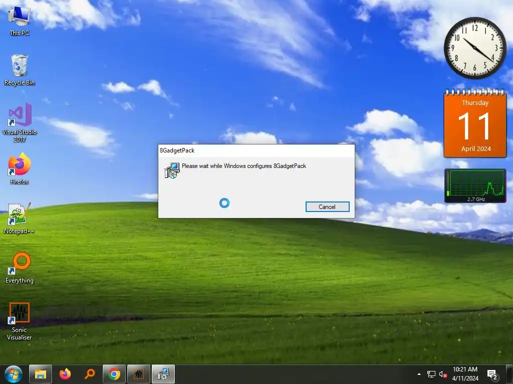Click the 'Please wait while Windows configures' message
Viewport: 513px width, 384px height.
pyautogui.click(x=244, y=166)
